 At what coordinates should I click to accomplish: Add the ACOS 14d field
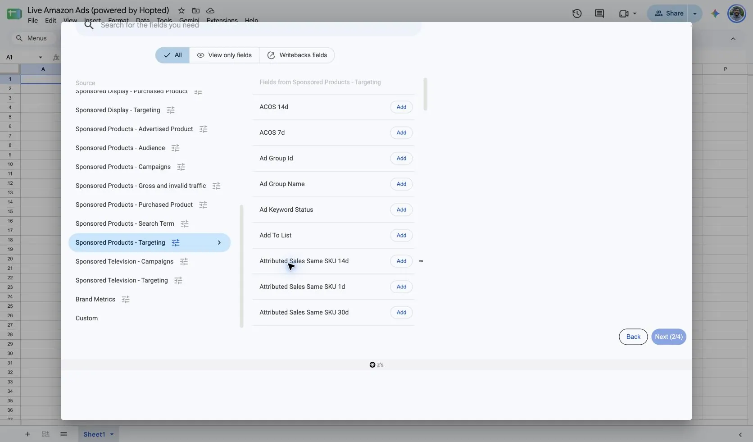tap(401, 107)
